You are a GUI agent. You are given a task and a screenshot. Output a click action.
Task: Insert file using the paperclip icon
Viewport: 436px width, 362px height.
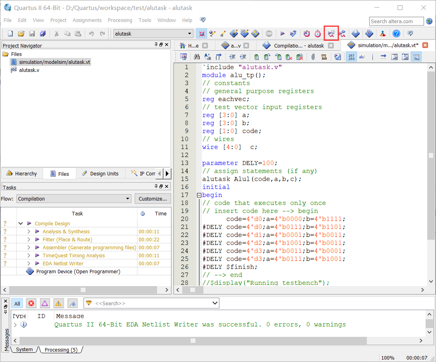313,57
